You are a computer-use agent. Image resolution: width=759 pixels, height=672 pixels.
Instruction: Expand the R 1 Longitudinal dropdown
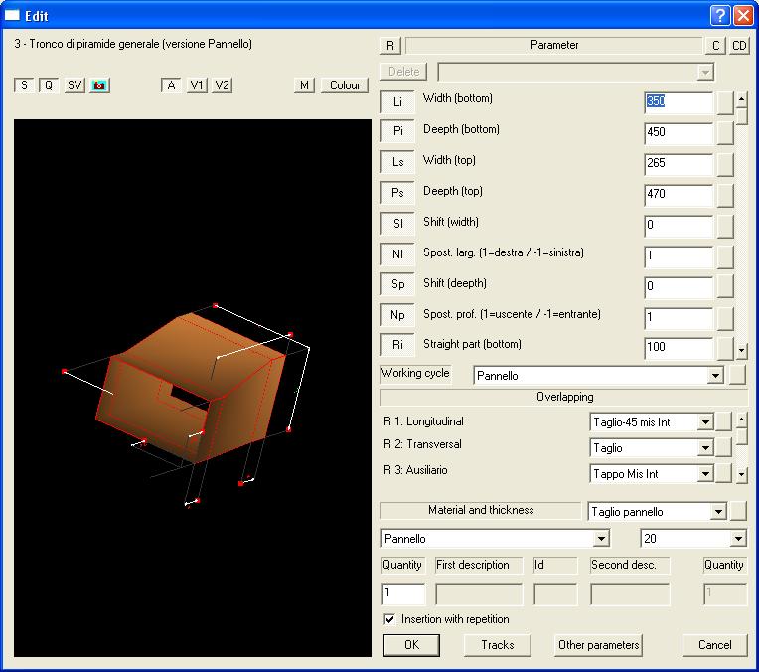(705, 422)
